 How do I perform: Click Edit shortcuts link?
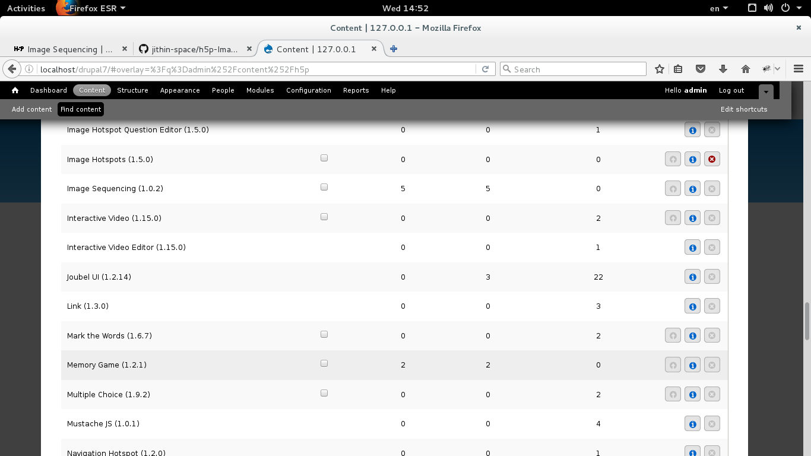coord(744,109)
